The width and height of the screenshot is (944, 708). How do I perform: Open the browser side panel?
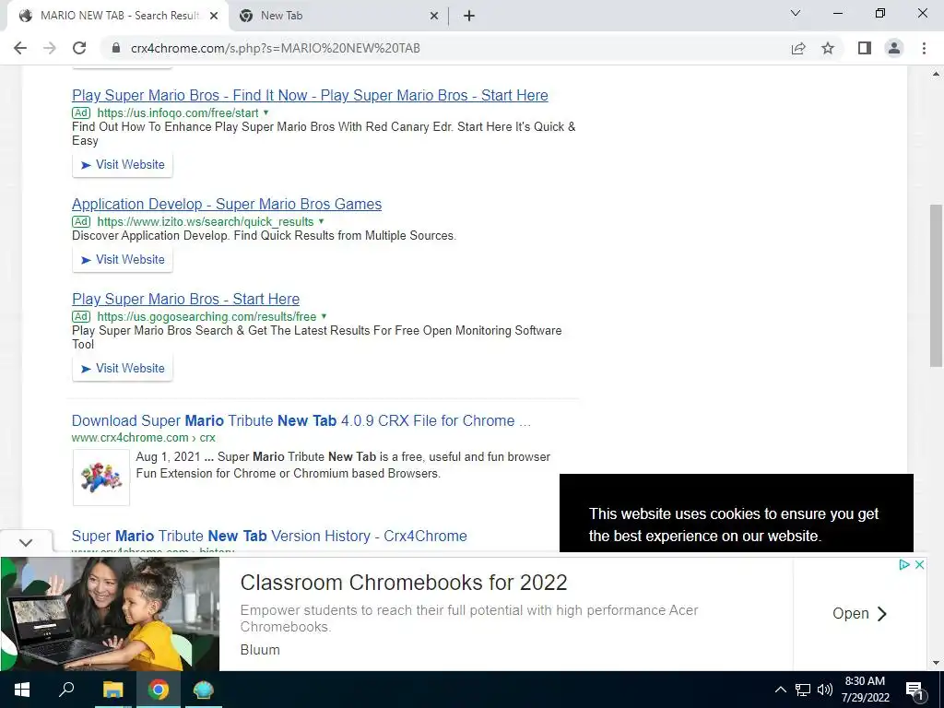[x=865, y=48]
